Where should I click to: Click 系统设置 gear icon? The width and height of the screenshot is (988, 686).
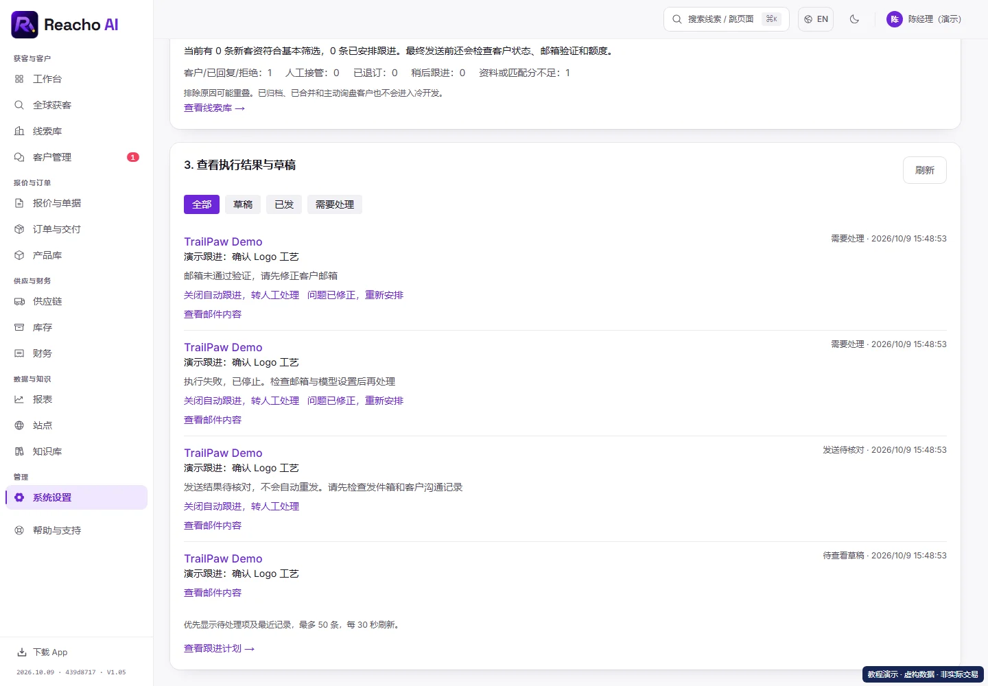click(x=19, y=497)
